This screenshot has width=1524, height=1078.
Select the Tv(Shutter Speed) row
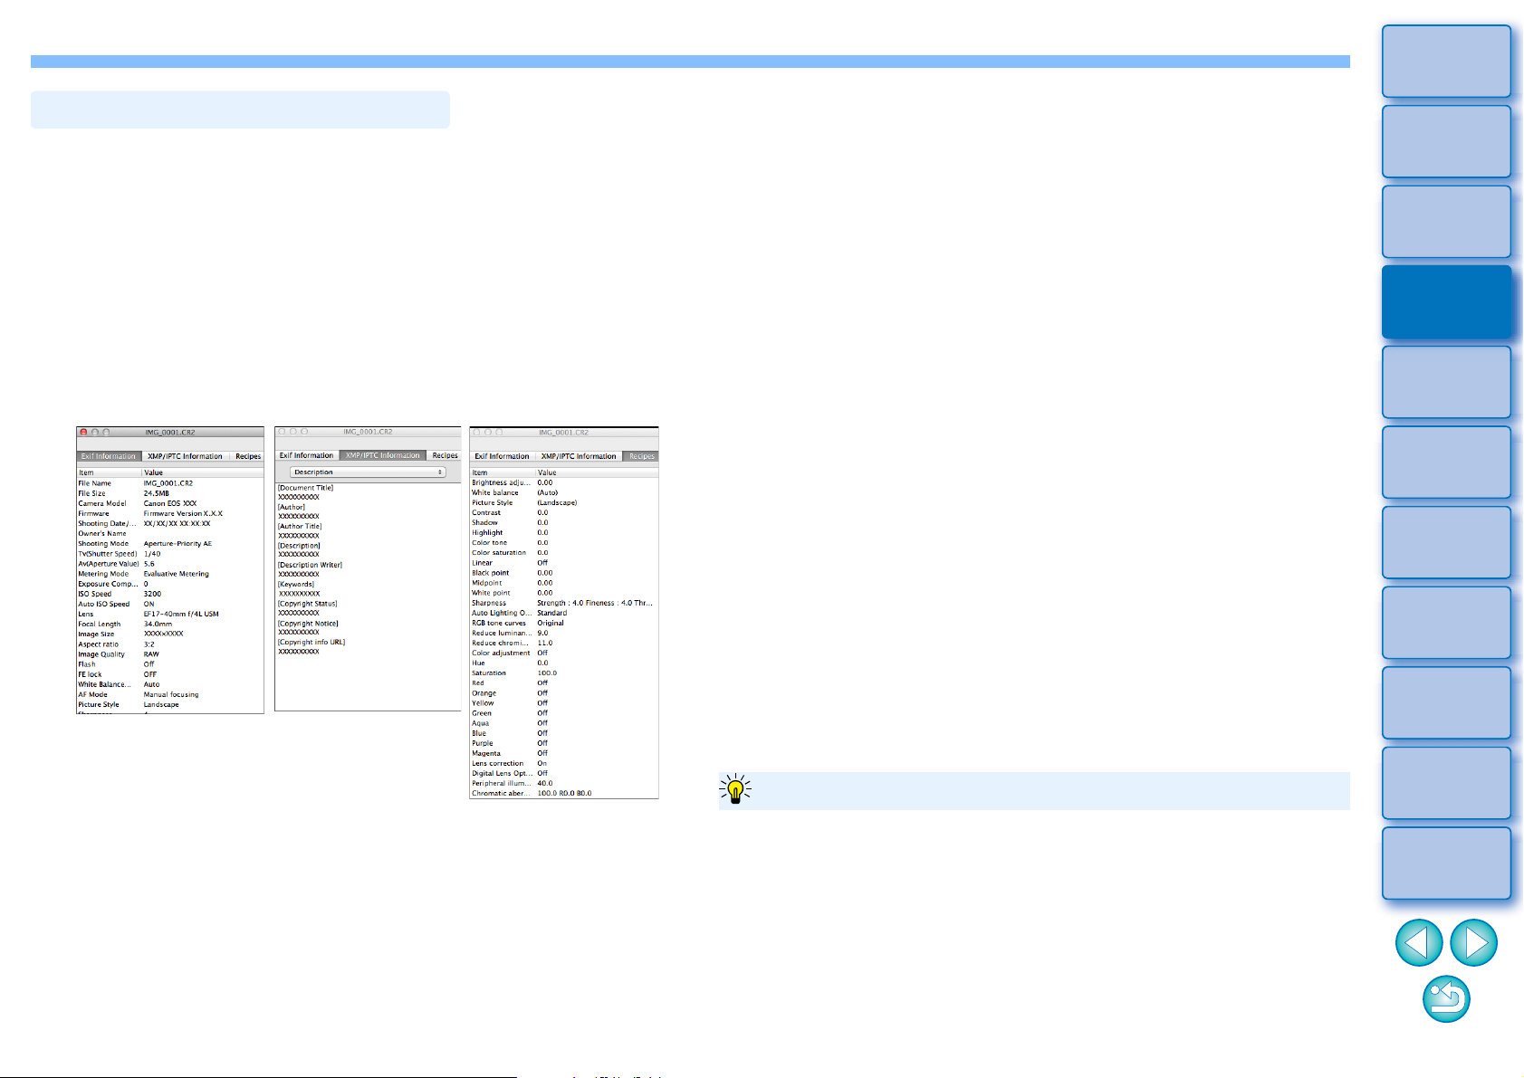pos(170,554)
